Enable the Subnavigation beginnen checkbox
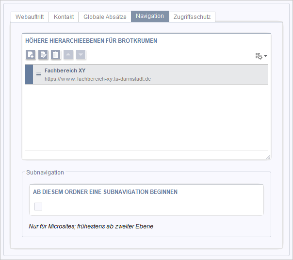This screenshot has height=260, width=293. tap(38, 207)
